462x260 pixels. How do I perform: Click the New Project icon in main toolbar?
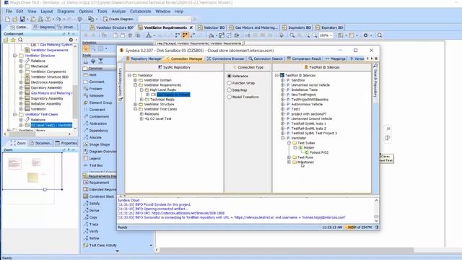(7, 19)
